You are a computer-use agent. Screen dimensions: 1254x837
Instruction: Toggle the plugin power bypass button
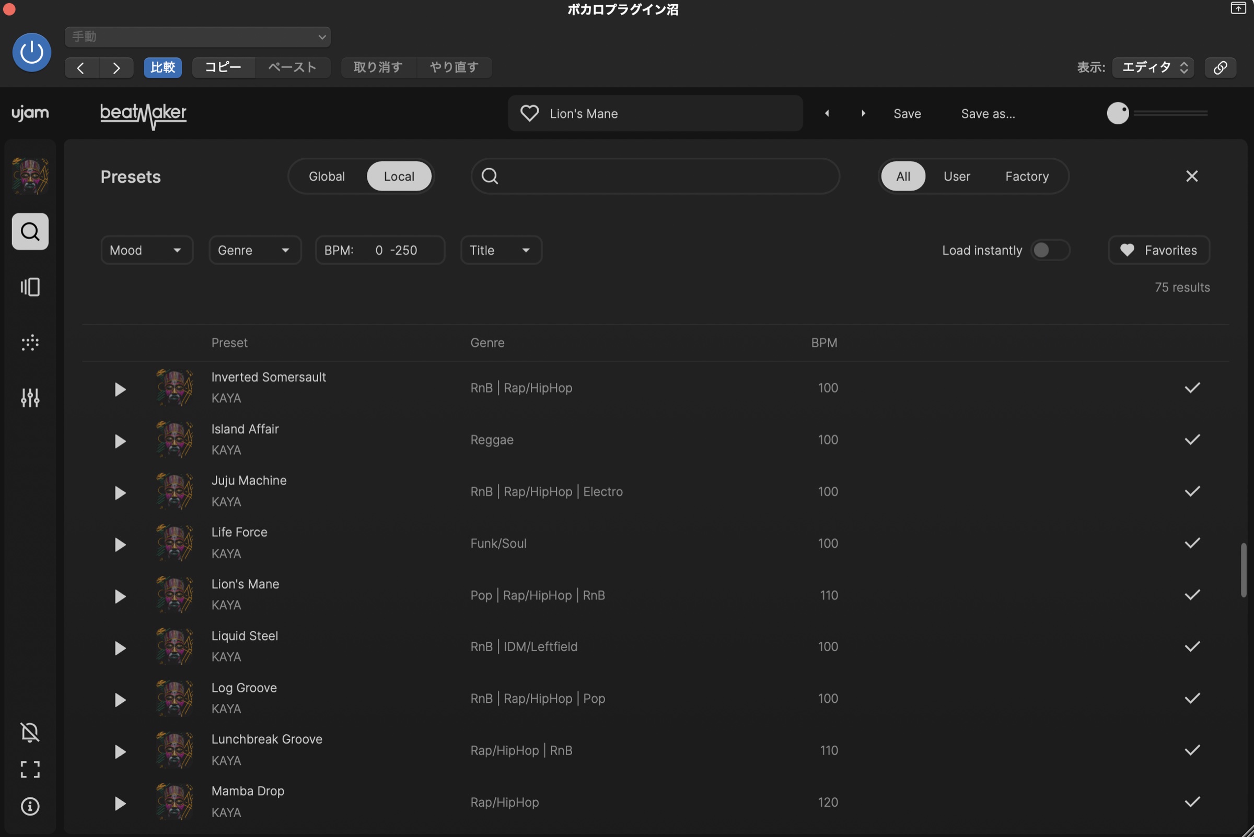tap(31, 52)
